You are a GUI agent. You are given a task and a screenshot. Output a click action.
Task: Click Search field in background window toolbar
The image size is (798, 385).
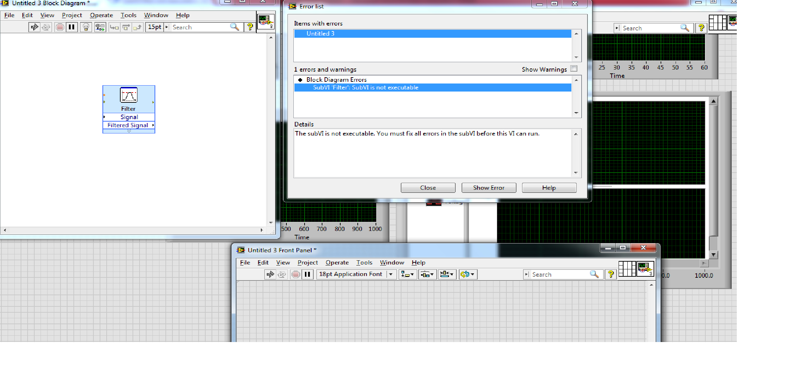(x=650, y=28)
